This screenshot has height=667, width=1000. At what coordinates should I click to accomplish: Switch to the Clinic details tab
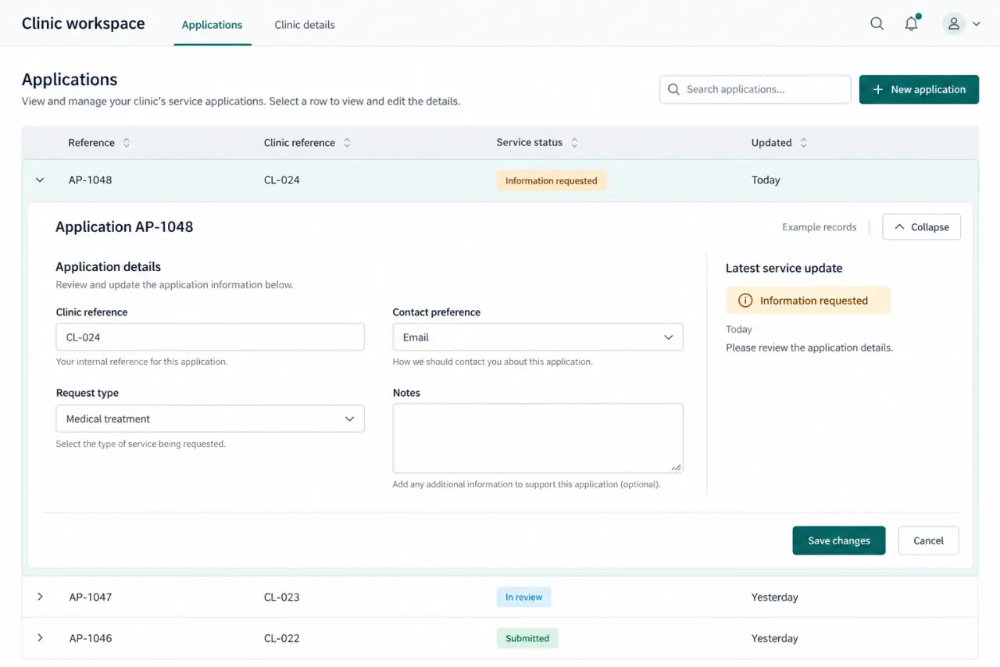coord(305,25)
